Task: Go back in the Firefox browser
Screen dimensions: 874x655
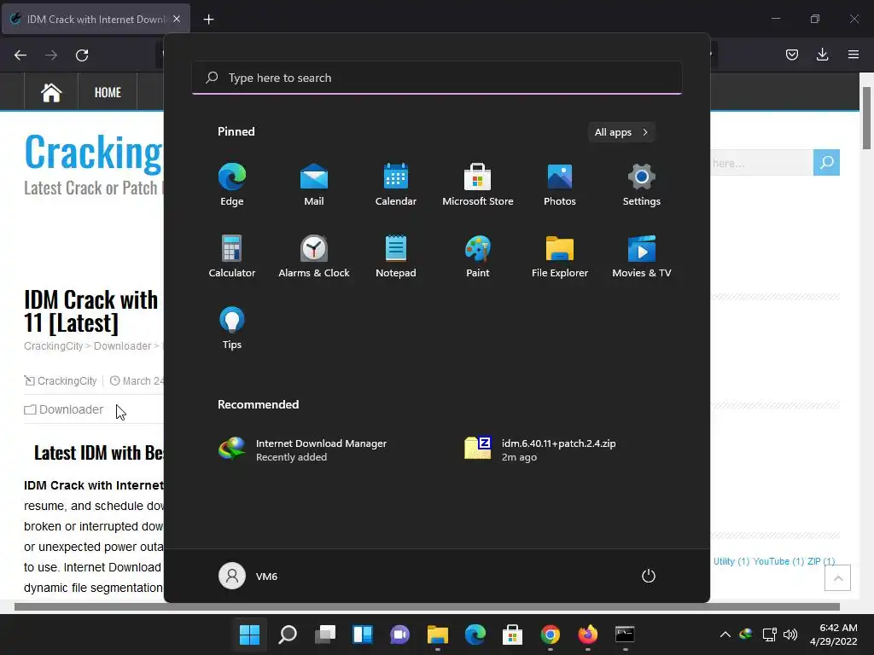Action: pyautogui.click(x=20, y=55)
